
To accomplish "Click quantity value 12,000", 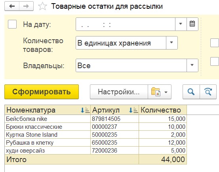I will point(177,143).
